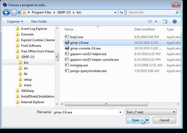Select the pango-querymodules.exe file

pos(88,71)
